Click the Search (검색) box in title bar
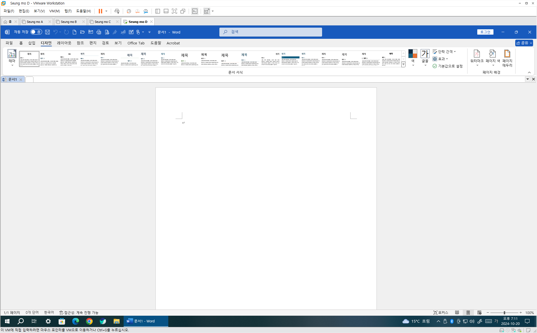Screen dimensions: 537x333 click(270, 32)
